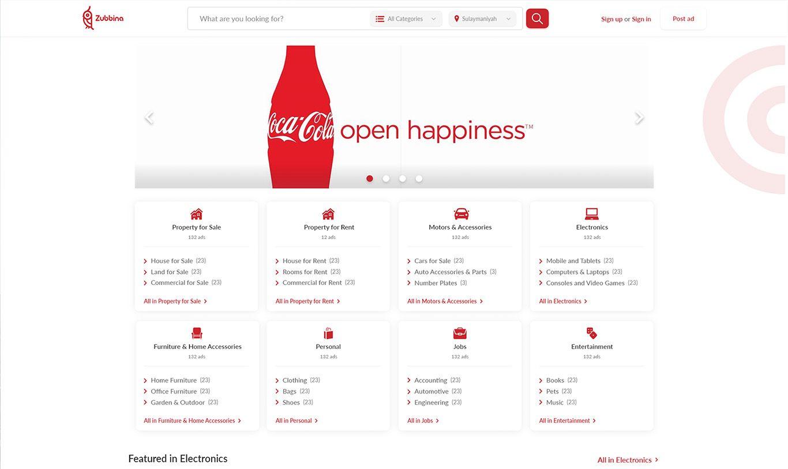Click the Furniture armchair icon

pyautogui.click(x=197, y=333)
